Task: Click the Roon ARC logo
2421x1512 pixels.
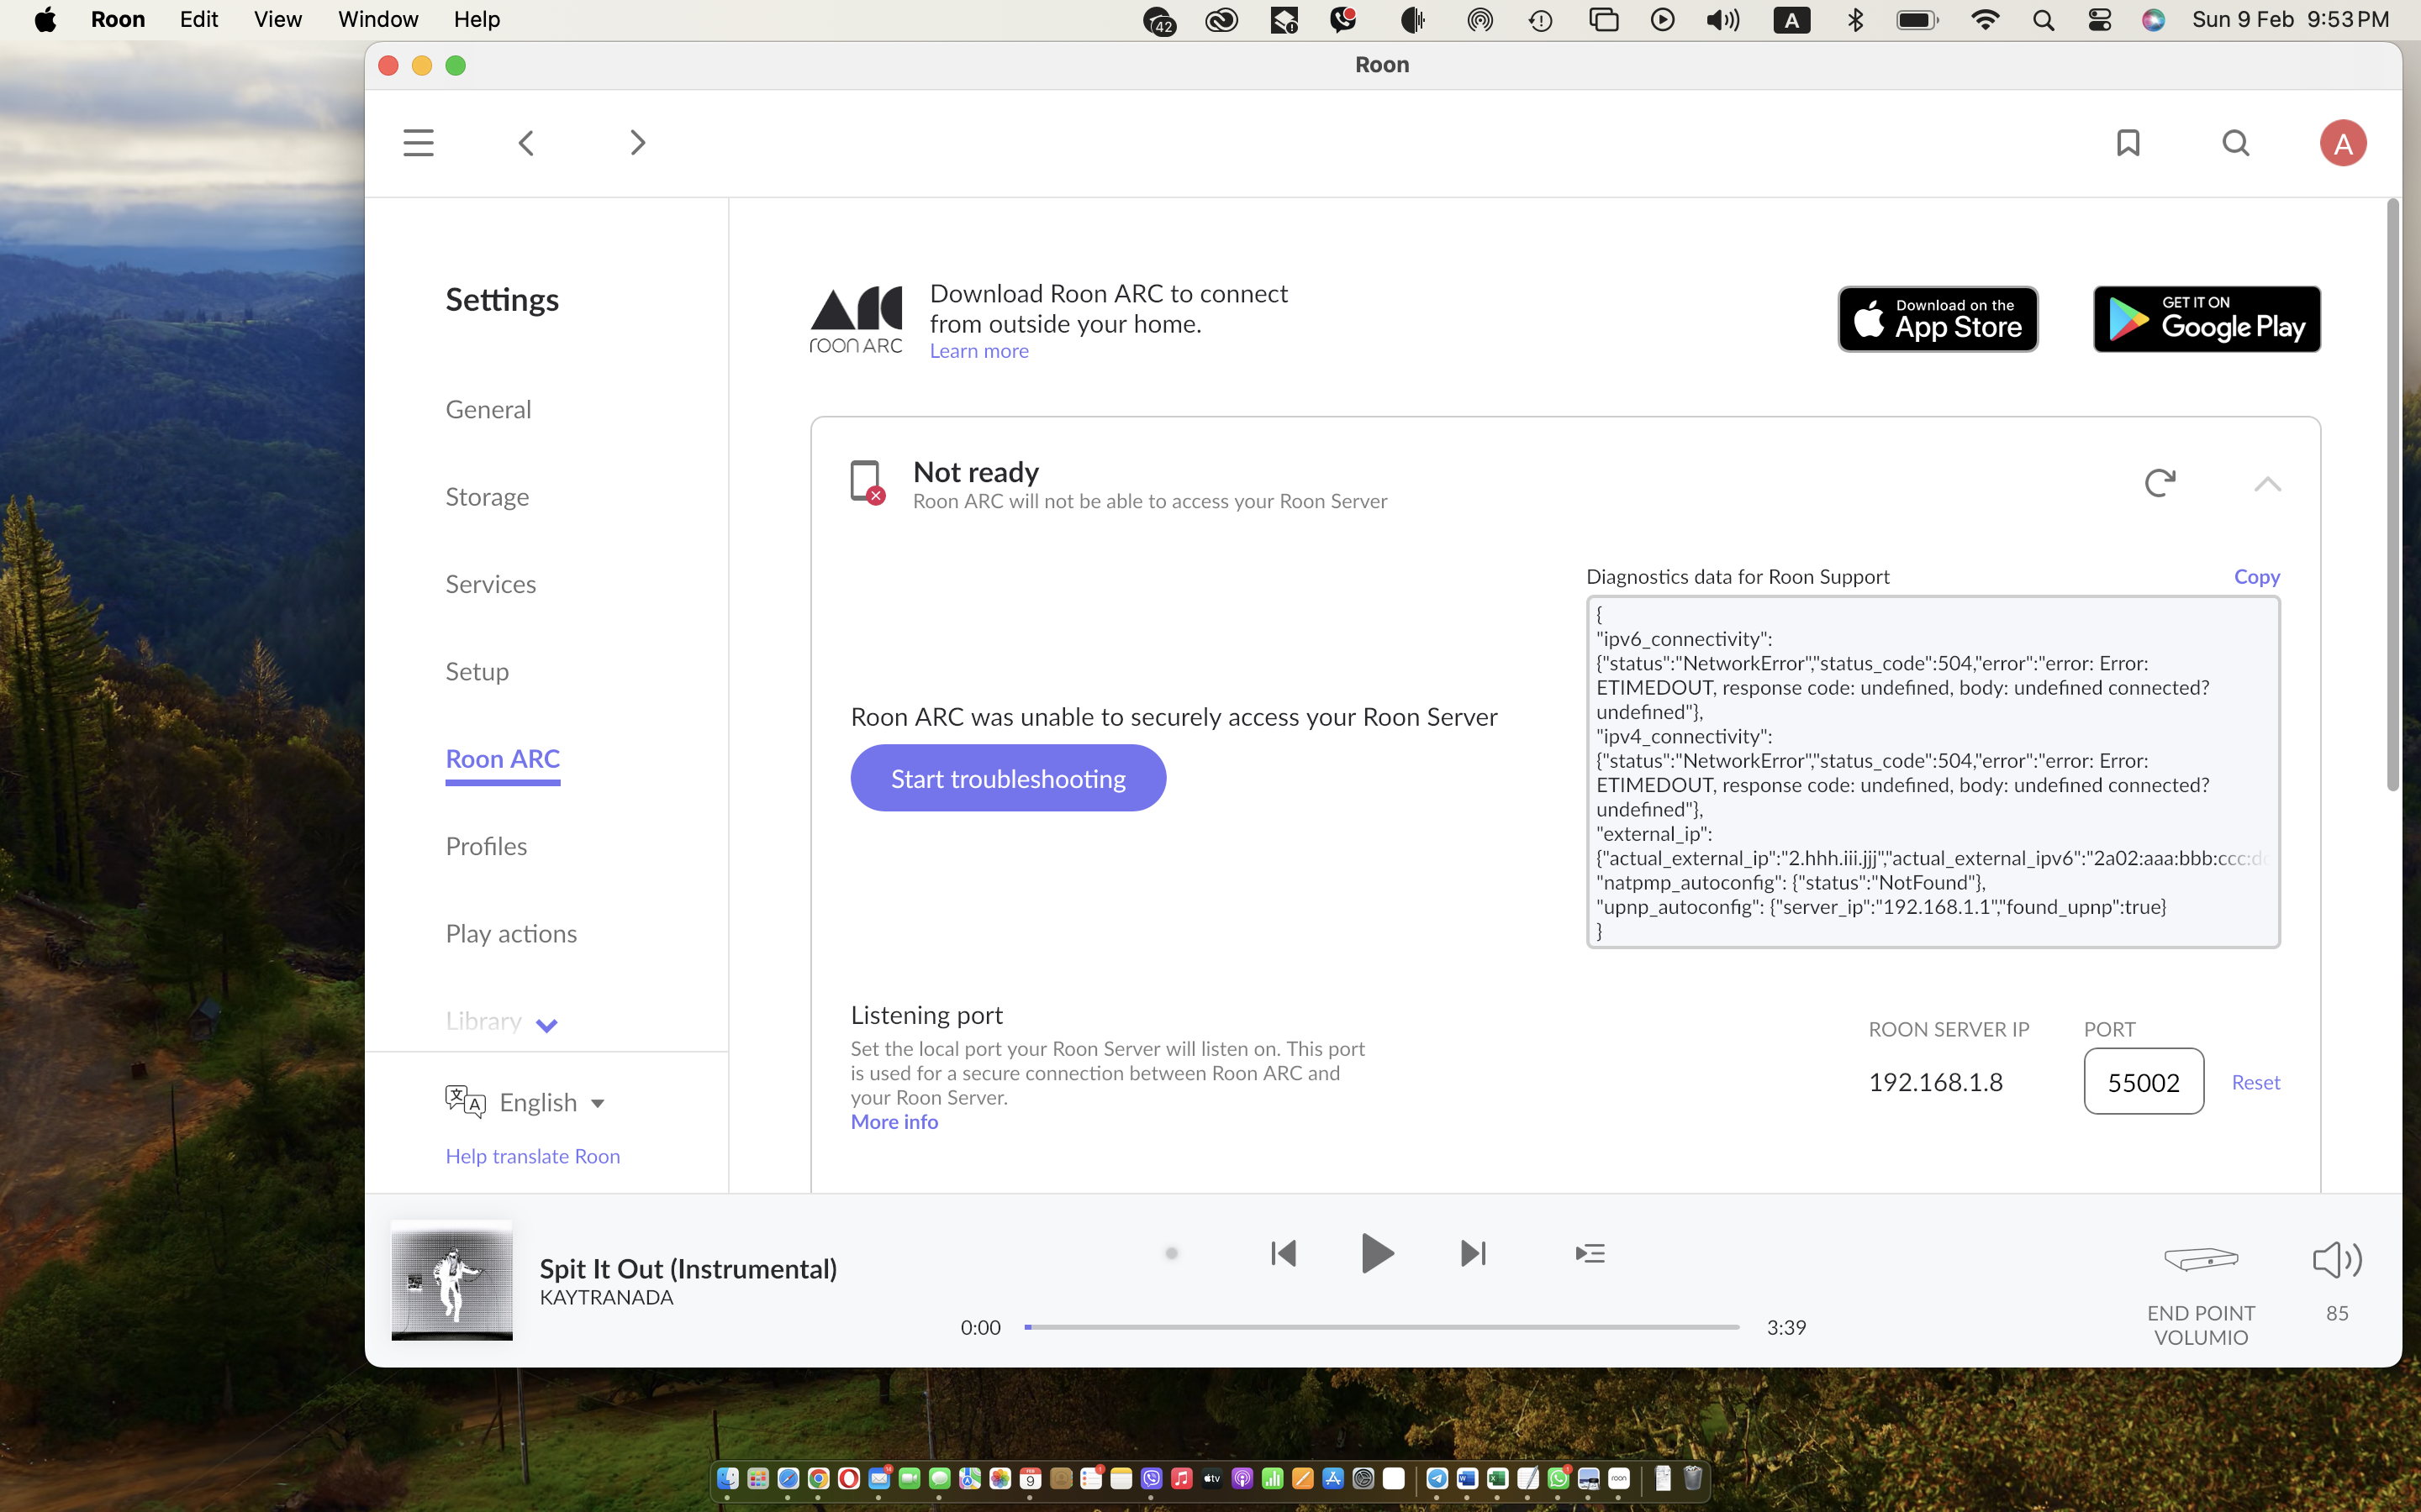Action: tap(856, 320)
